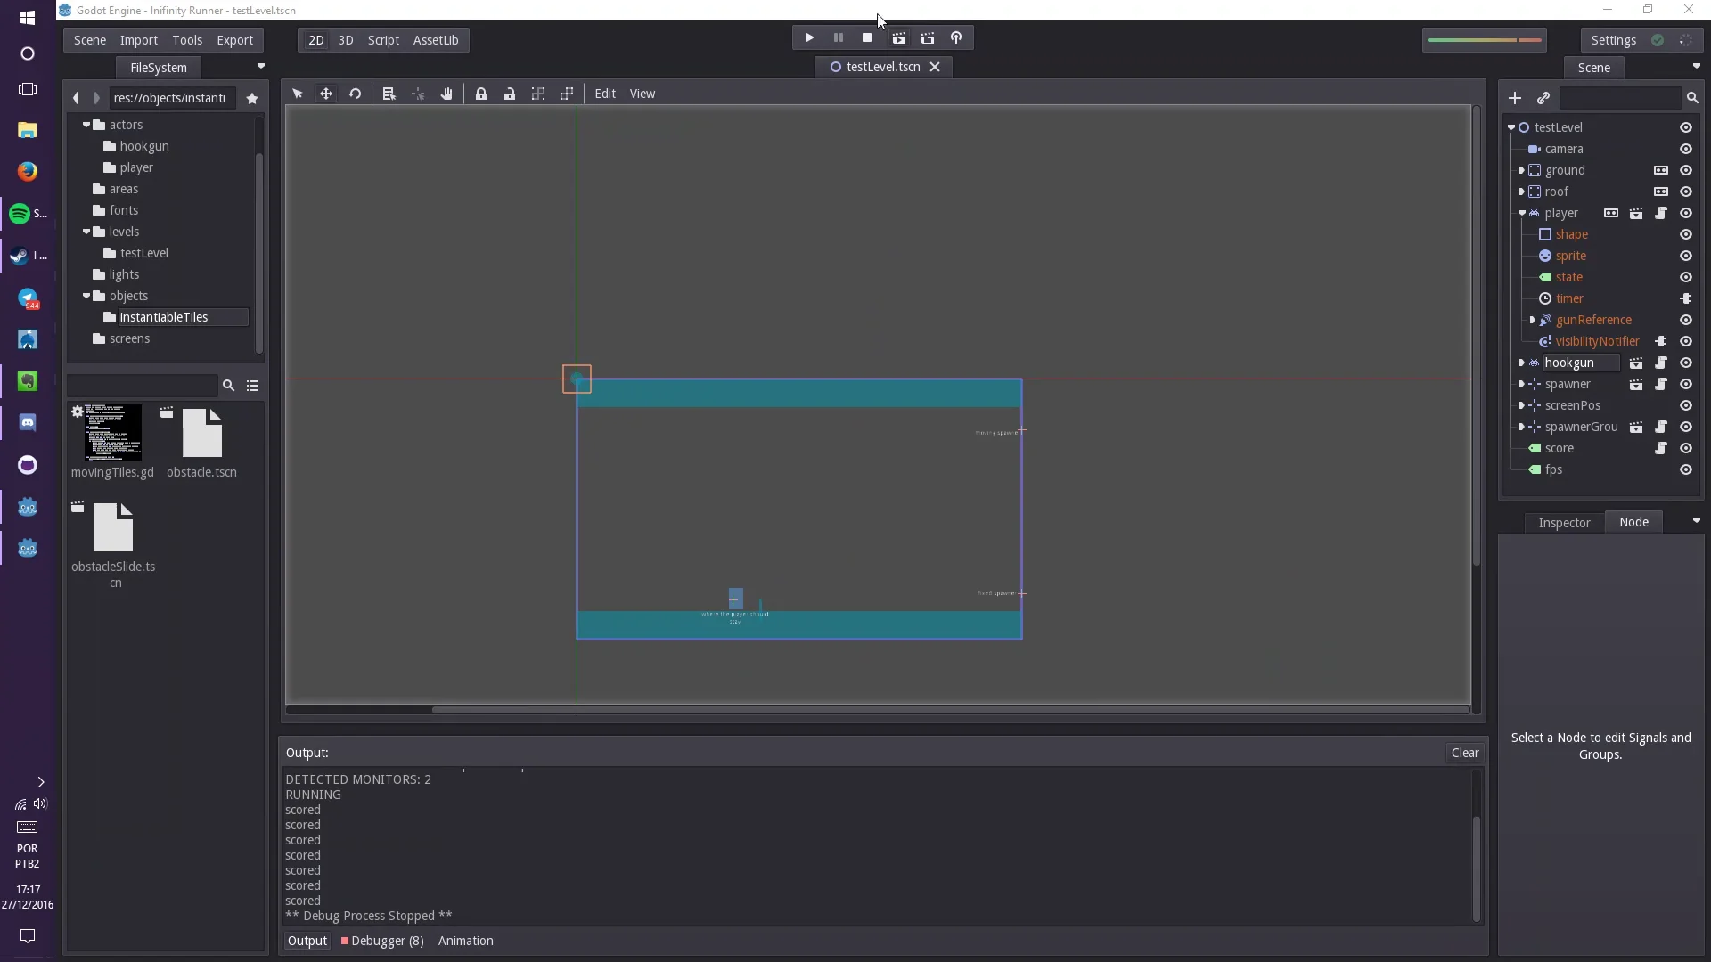Lock the selected object
Viewport: 1711px width, 962px height.
pos(481,94)
